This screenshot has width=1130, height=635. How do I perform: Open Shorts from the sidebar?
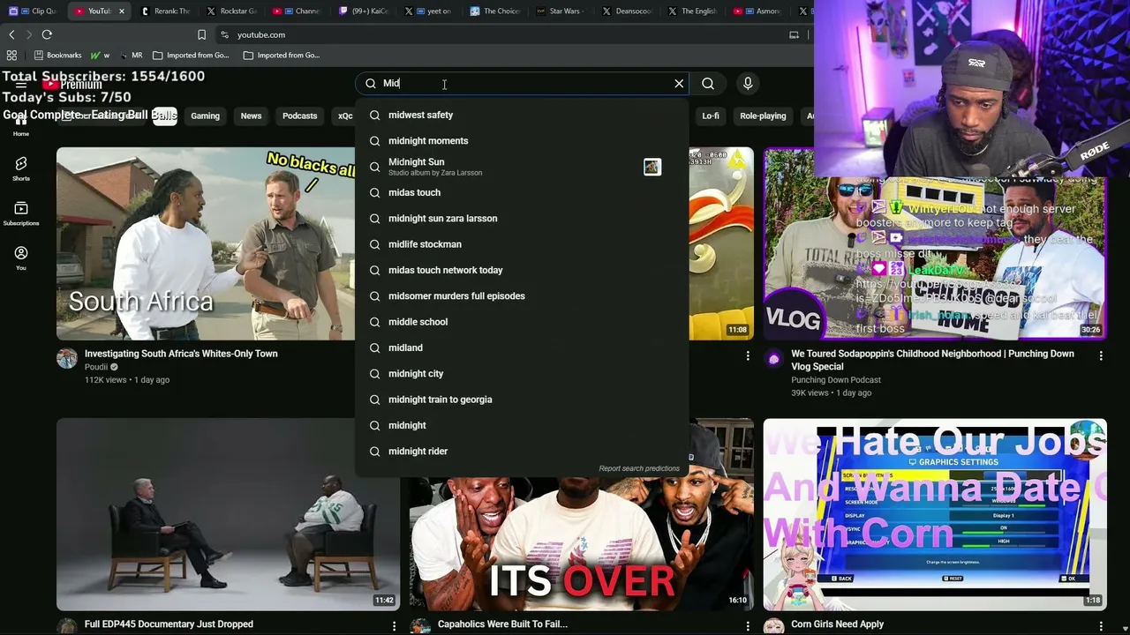[21, 168]
